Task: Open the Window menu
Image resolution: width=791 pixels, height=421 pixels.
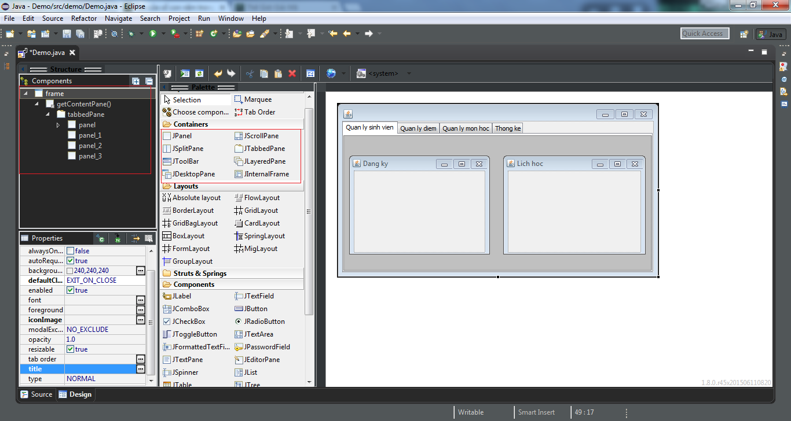Action: [231, 18]
